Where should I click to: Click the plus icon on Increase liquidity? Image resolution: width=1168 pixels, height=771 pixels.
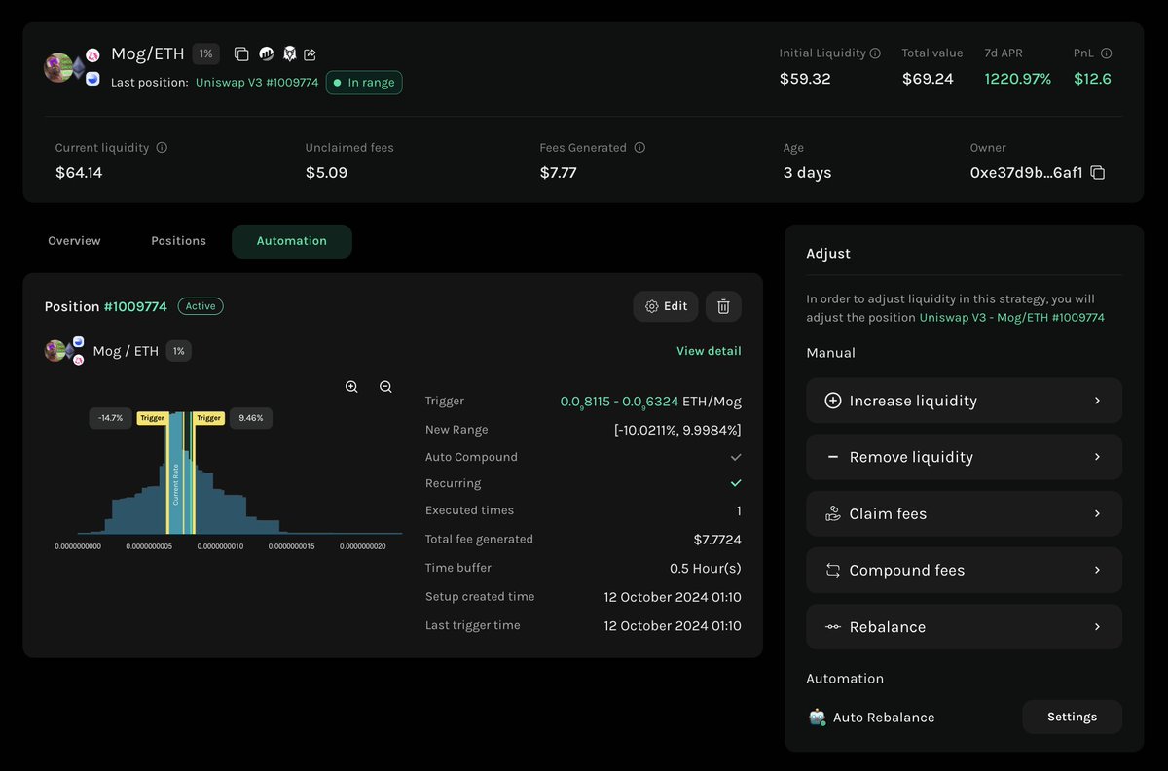click(832, 401)
